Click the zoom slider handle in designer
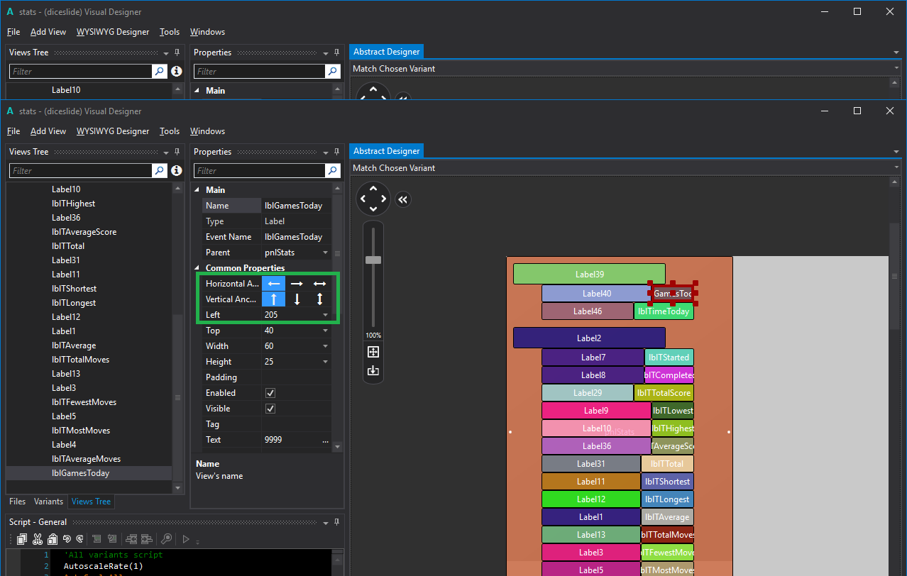907x576 pixels. pos(373,260)
